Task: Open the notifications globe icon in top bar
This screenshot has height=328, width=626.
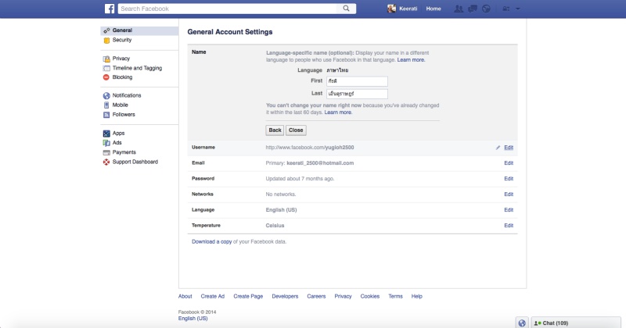Action: pyautogui.click(x=486, y=9)
